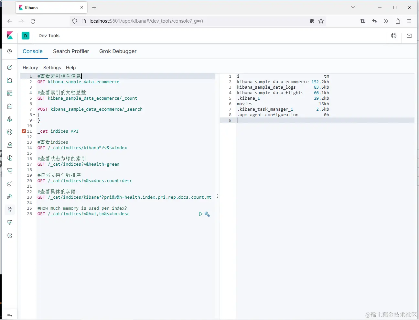The image size is (419, 320).
Task: Click the tracking protection shield icon
Action: (x=75, y=21)
